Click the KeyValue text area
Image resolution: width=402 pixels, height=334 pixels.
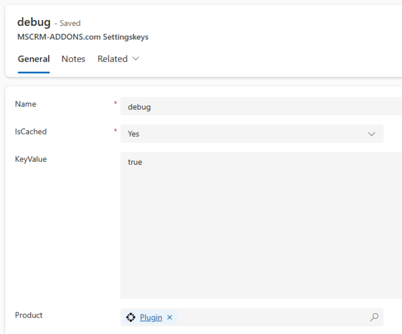261,225
